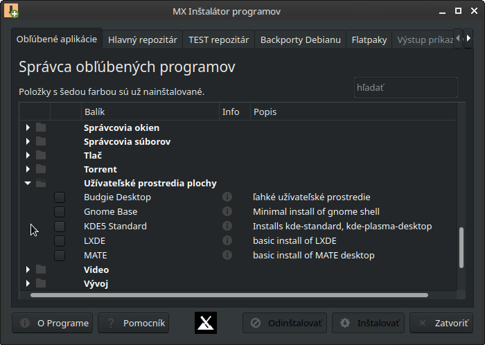Collapse Užívateľské prostredia plochy category

[28, 184]
